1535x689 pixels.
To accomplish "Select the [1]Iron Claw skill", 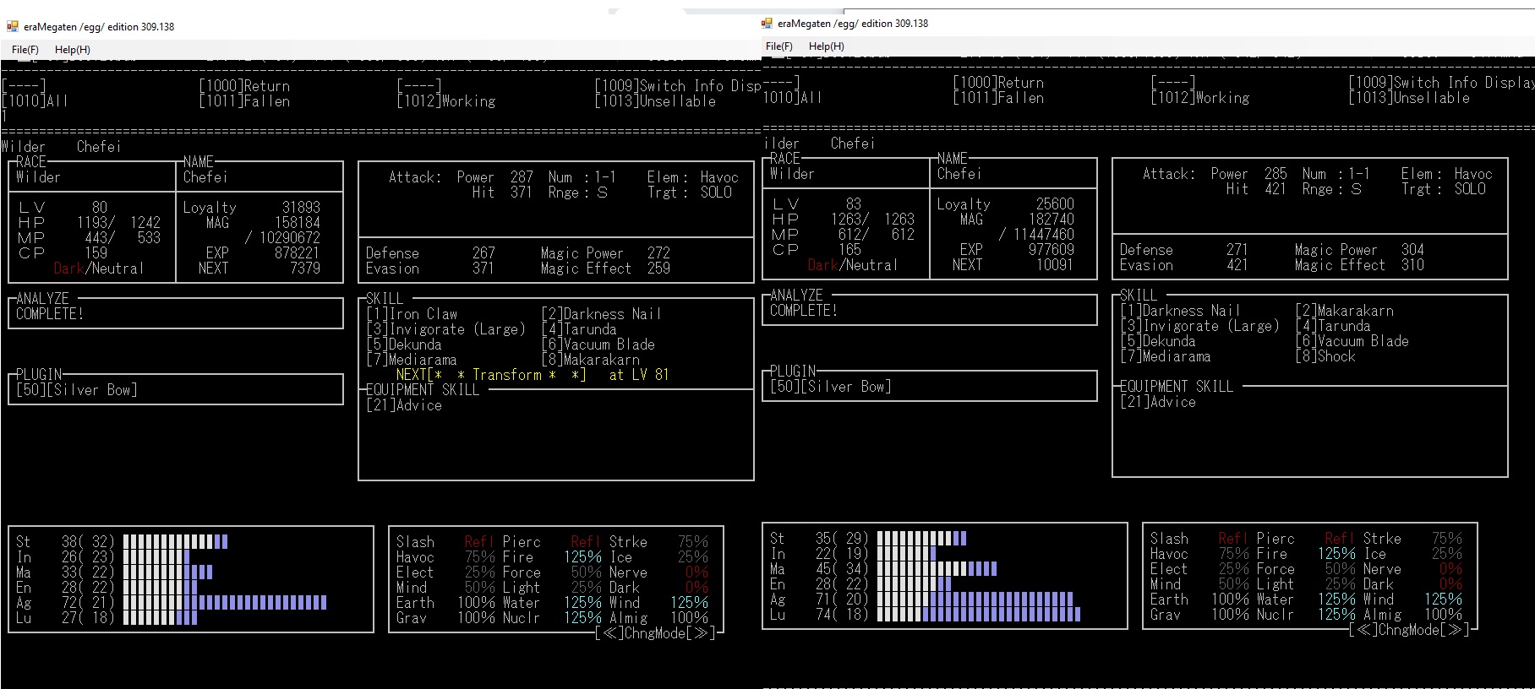I will pyautogui.click(x=412, y=314).
